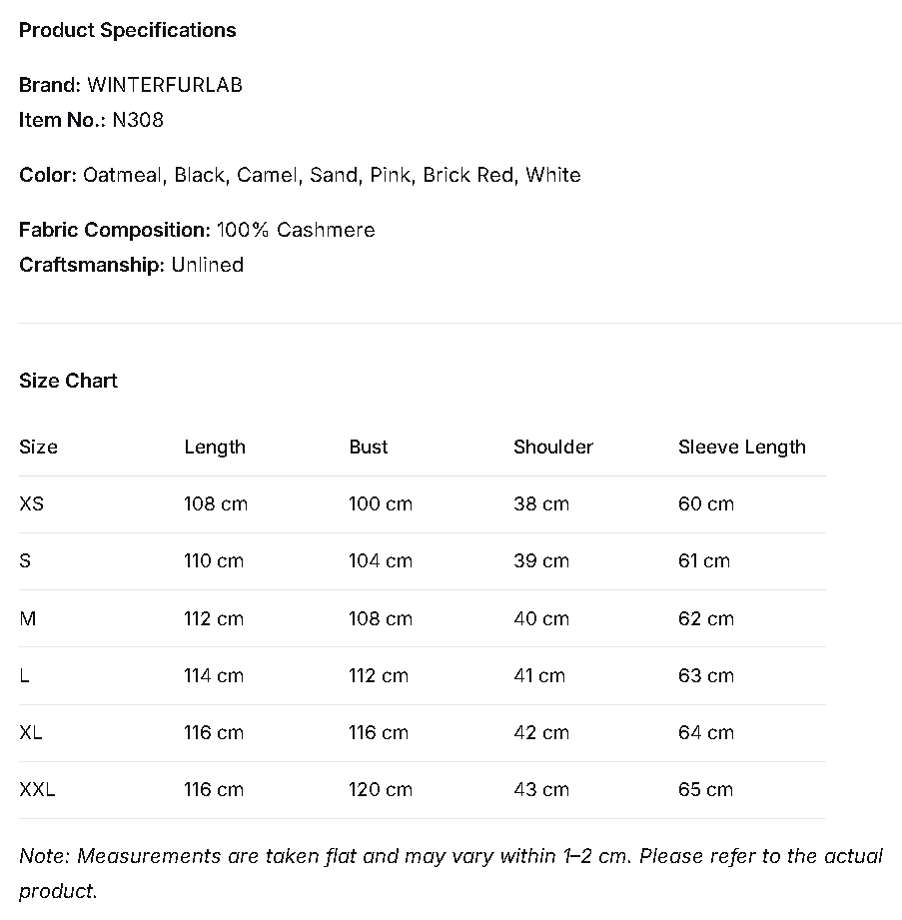Click the 100% Cashmere composition text
The image size is (902, 920).
(x=296, y=230)
